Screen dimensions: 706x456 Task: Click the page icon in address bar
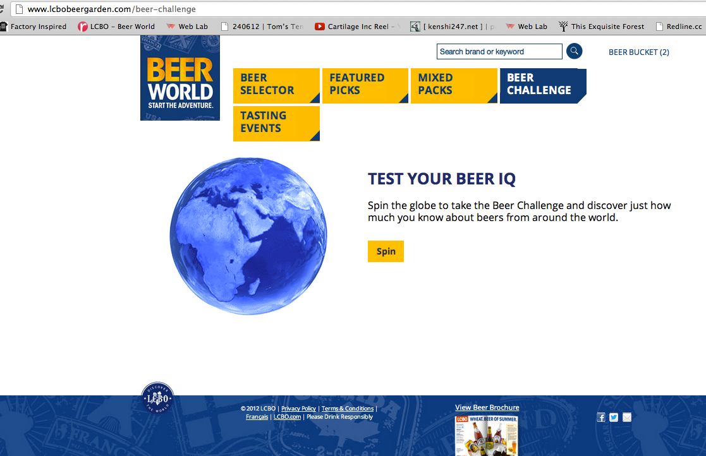pyautogui.click(x=19, y=9)
